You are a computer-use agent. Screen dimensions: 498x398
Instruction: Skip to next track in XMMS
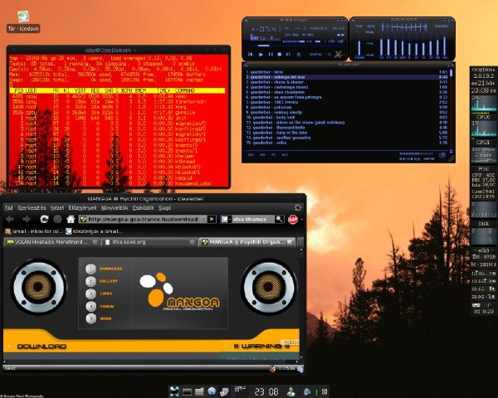pyautogui.click(x=288, y=54)
